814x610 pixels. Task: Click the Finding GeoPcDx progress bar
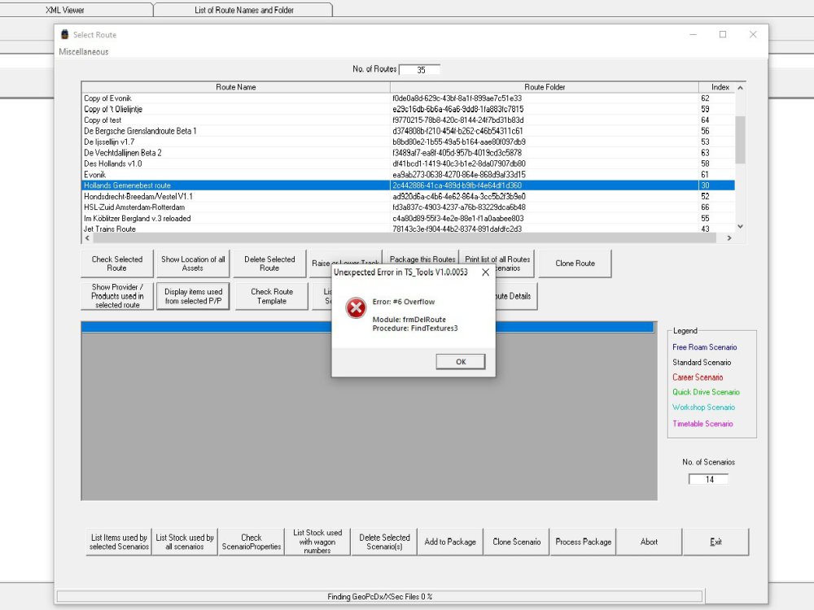379,596
